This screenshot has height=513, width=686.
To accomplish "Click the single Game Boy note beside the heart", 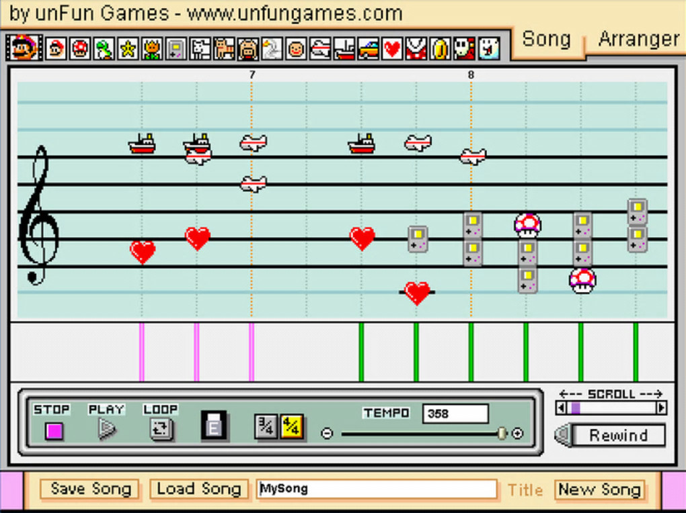I will click(x=418, y=239).
